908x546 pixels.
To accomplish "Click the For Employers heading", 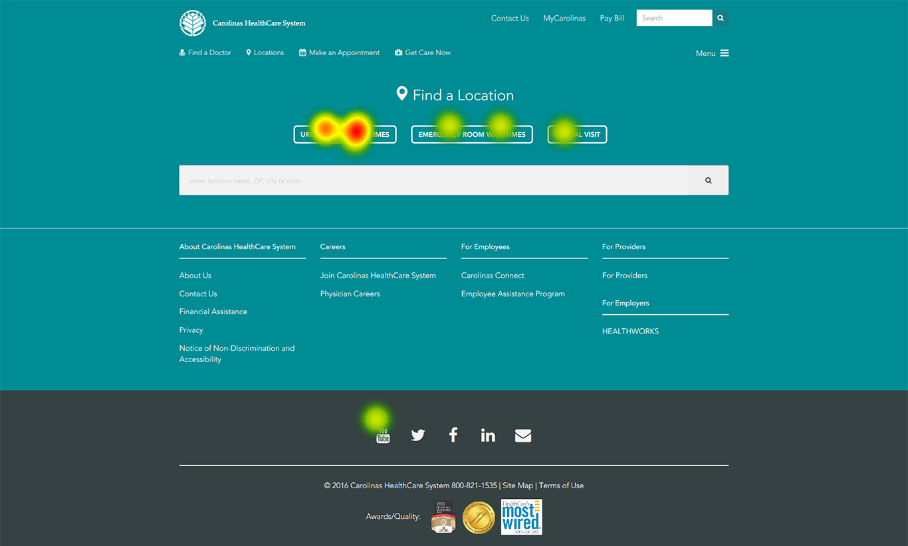I will [625, 303].
